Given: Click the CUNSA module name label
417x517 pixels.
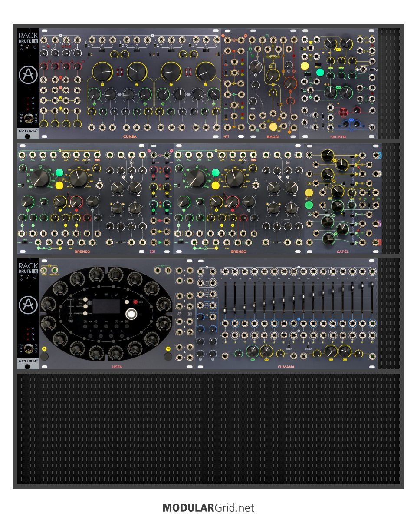Looking at the screenshot, I should 130,136.
